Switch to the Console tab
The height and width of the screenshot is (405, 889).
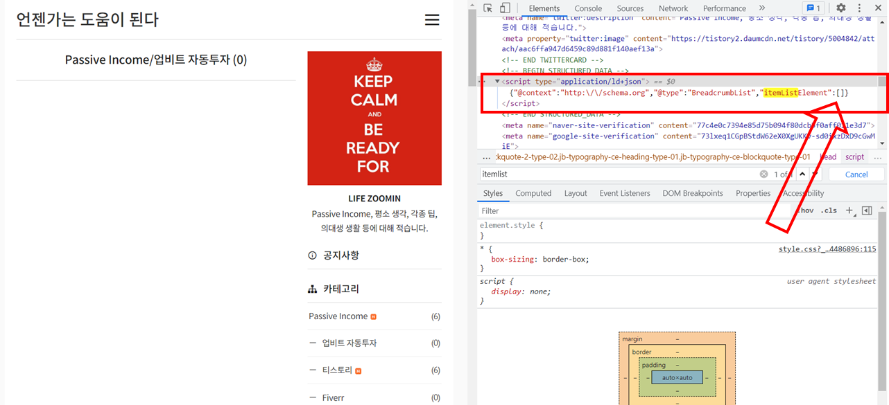[588, 8]
